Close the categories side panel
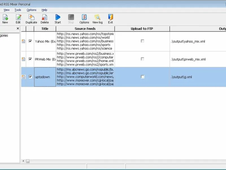226x170 pixels. 18,29
